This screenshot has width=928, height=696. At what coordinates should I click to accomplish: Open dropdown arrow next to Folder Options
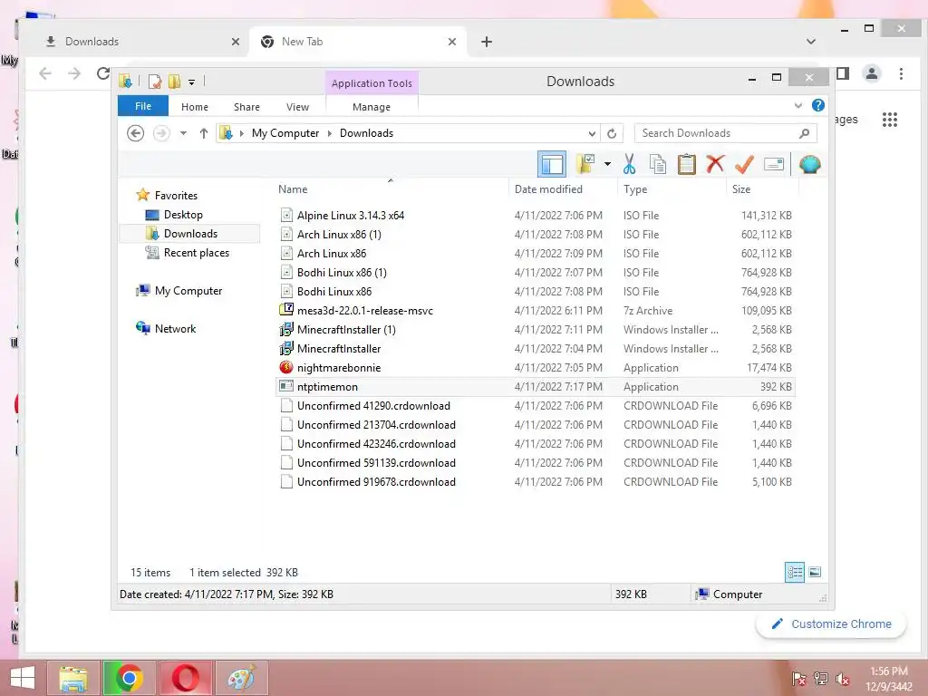tap(607, 164)
